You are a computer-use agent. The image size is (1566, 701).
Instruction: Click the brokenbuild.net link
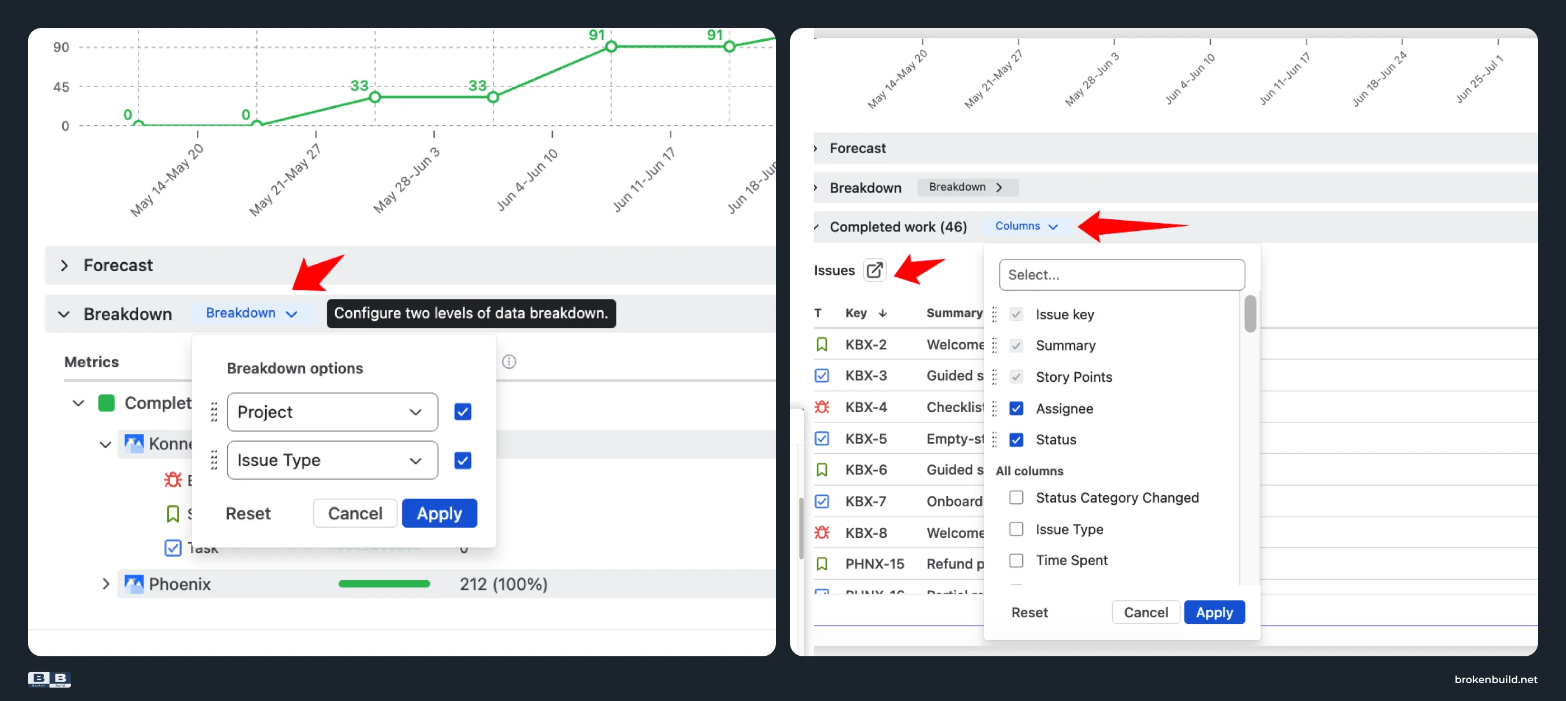point(1496,679)
